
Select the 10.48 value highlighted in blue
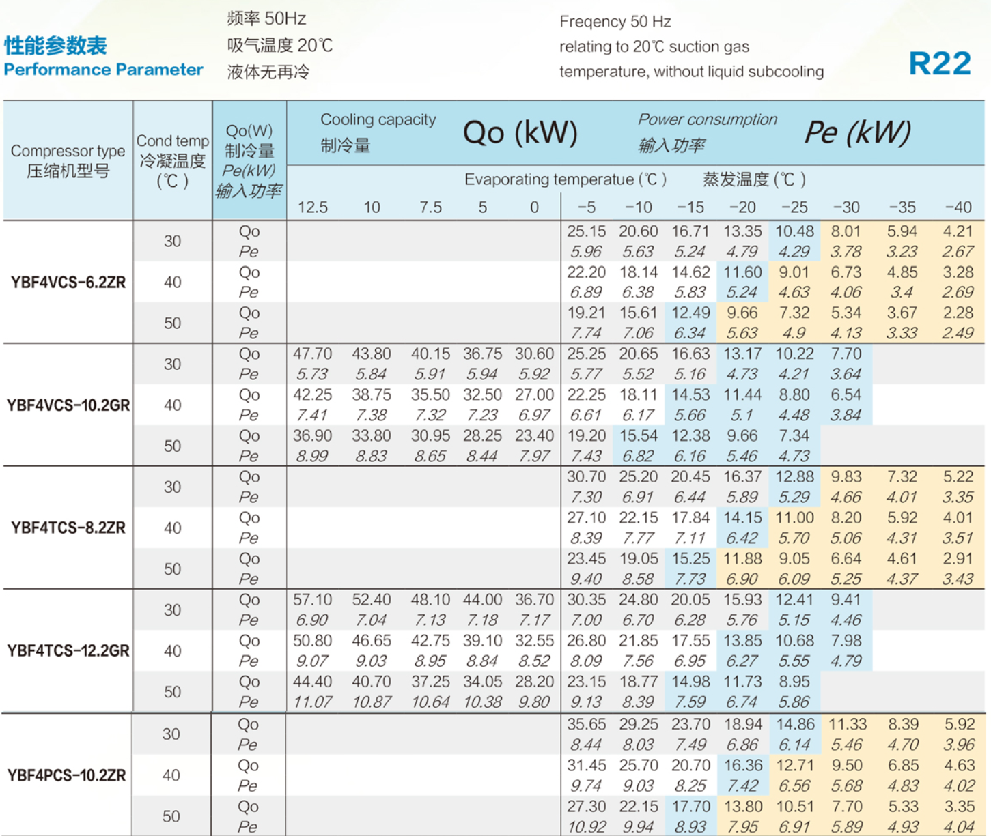click(794, 231)
